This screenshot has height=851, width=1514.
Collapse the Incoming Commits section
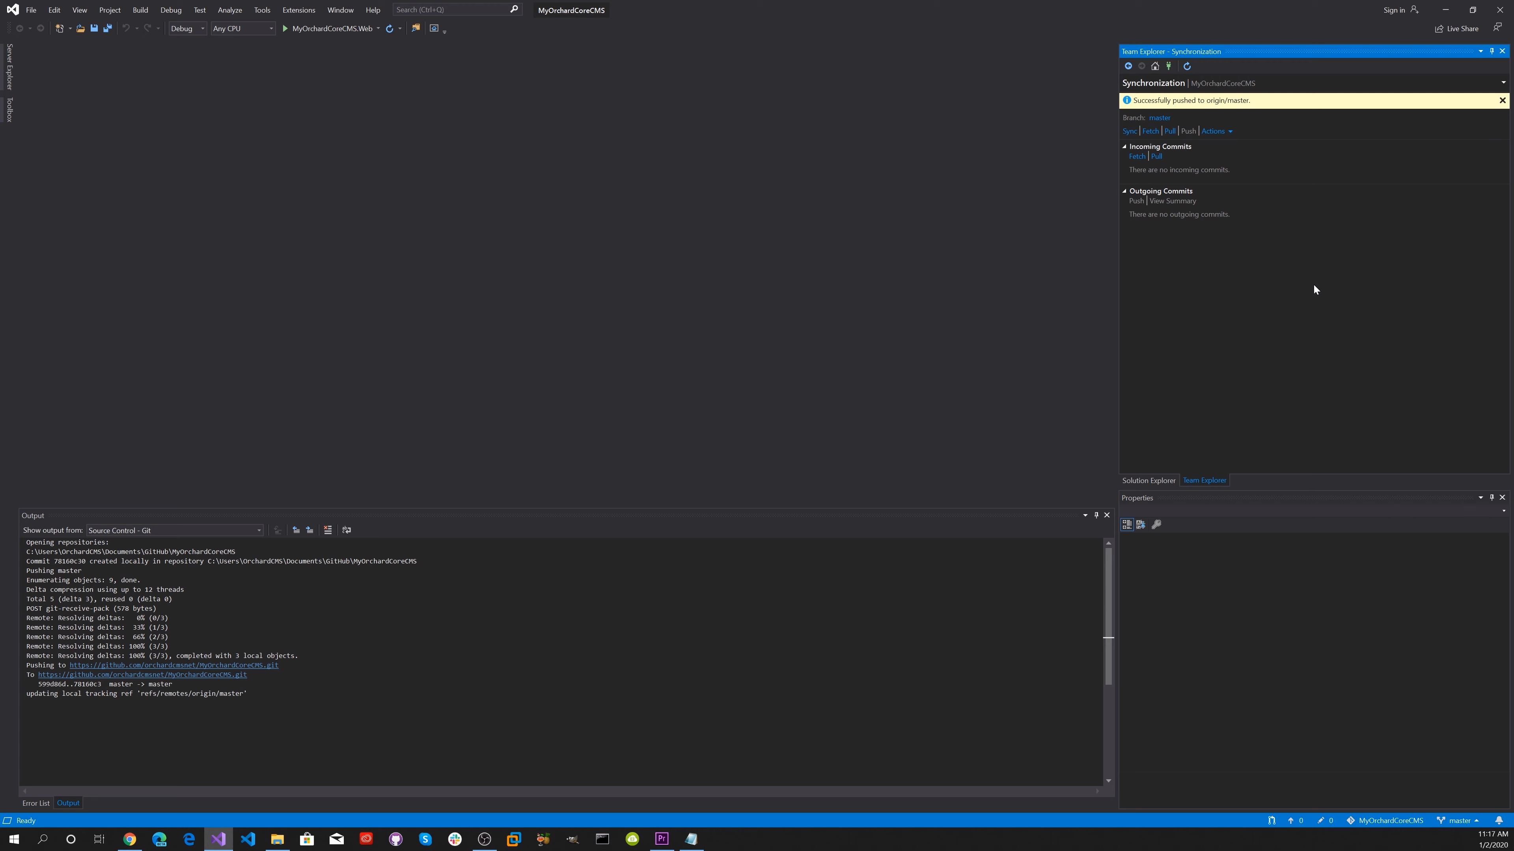click(1124, 146)
